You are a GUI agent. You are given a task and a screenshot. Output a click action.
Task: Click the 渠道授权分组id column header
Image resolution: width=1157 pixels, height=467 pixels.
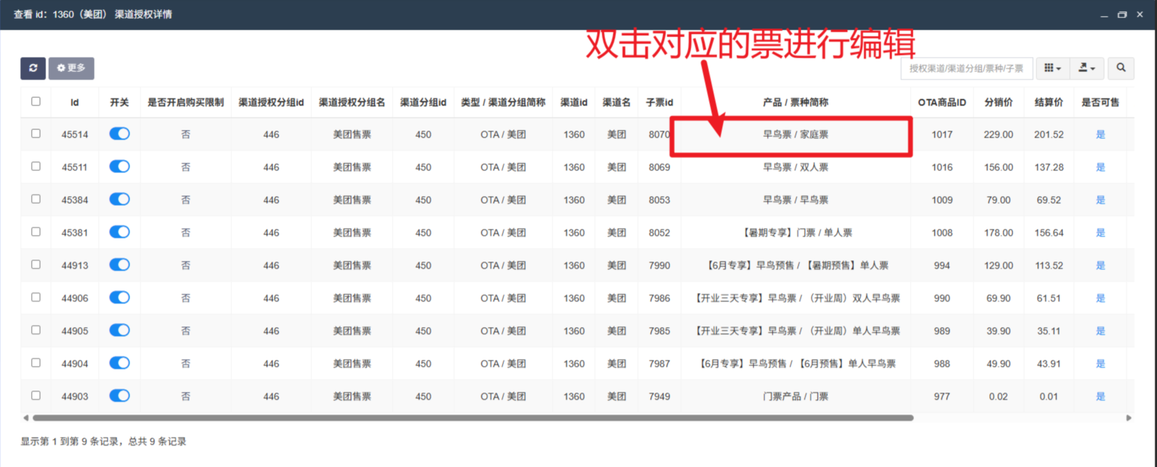(271, 102)
